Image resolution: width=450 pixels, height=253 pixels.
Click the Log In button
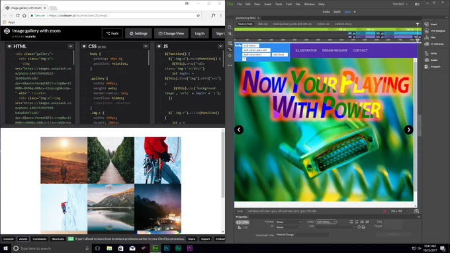point(200,34)
